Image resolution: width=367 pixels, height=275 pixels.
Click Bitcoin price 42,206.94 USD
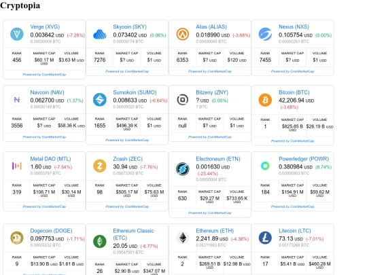pos(296,100)
